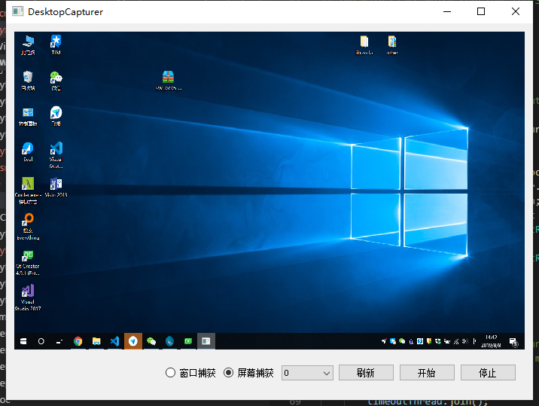Close the DesktopCapturer window
Screen dimensions: 539x406
[x=515, y=11]
